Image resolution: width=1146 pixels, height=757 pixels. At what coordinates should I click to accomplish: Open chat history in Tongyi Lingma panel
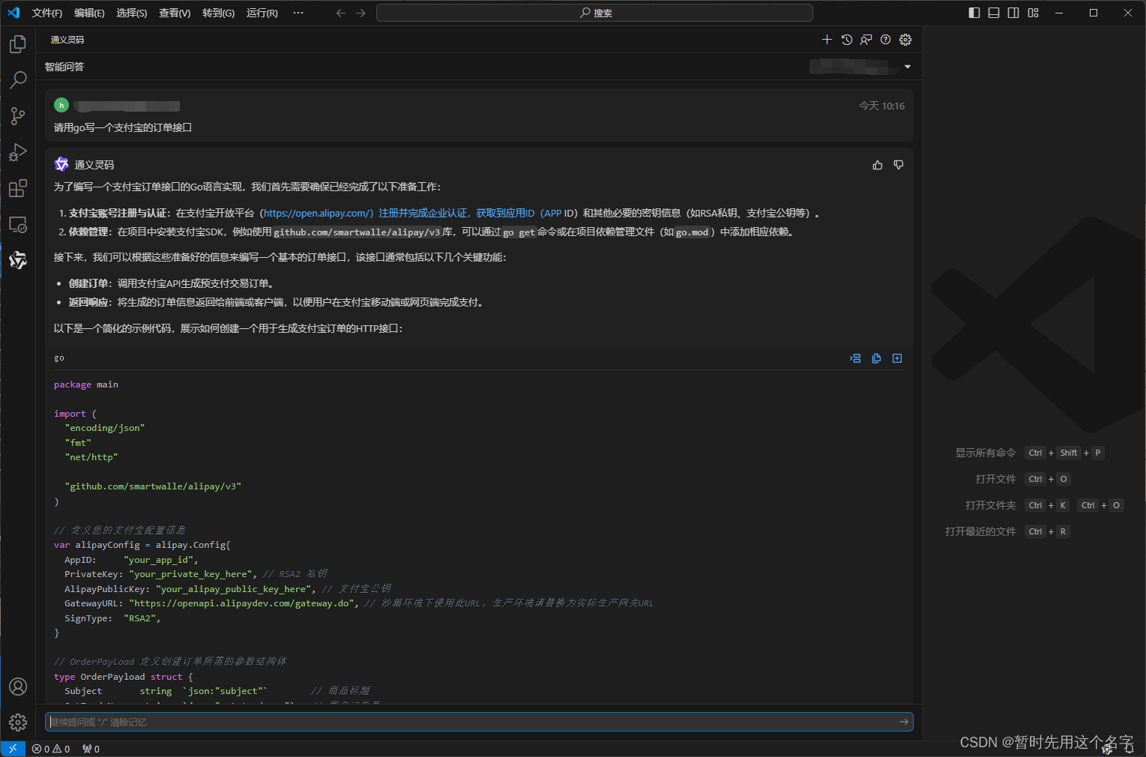(847, 40)
